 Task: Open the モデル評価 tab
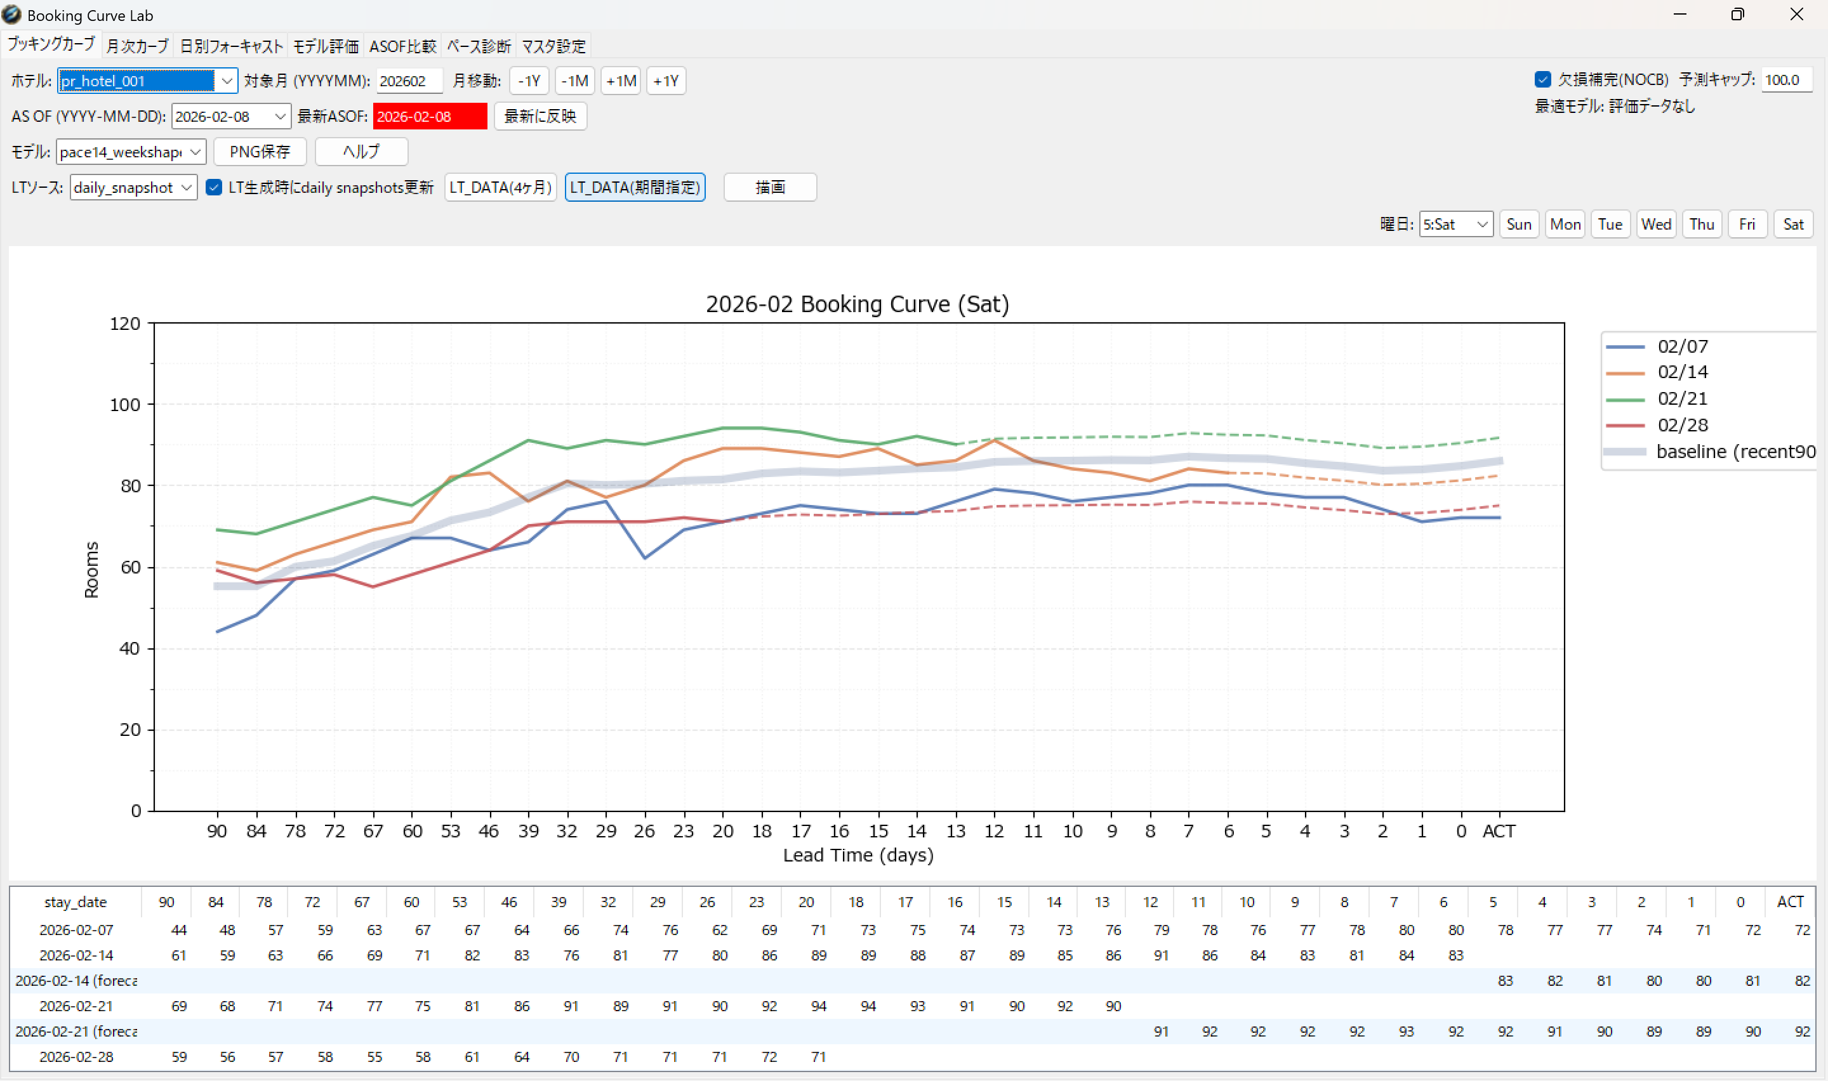click(x=326, y=46)
